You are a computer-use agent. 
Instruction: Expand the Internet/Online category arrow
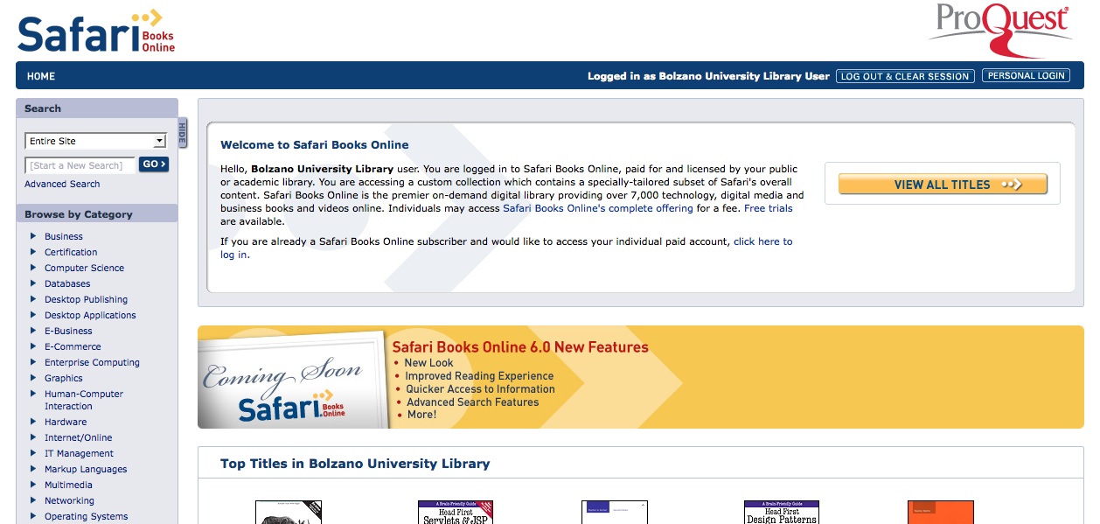click(x=33, y=437)
